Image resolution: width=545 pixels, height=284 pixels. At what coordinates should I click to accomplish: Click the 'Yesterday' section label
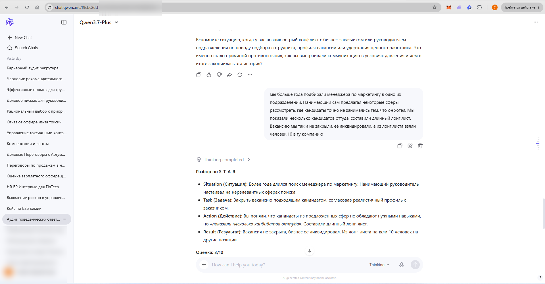tap(14, 59)
